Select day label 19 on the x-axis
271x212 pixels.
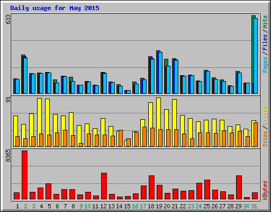pos(159,206)
